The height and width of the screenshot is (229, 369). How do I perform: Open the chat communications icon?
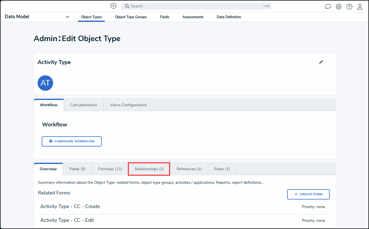tap(328, 7)
